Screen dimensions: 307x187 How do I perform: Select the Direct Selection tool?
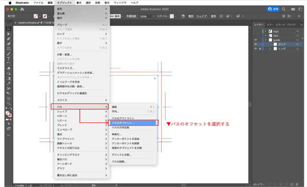click(x=9, y=34)
